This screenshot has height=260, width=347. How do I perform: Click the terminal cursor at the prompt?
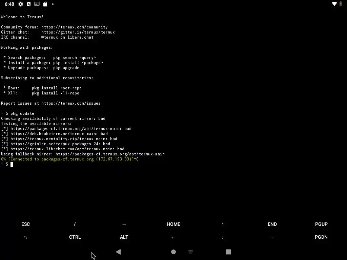pos(12,164)
